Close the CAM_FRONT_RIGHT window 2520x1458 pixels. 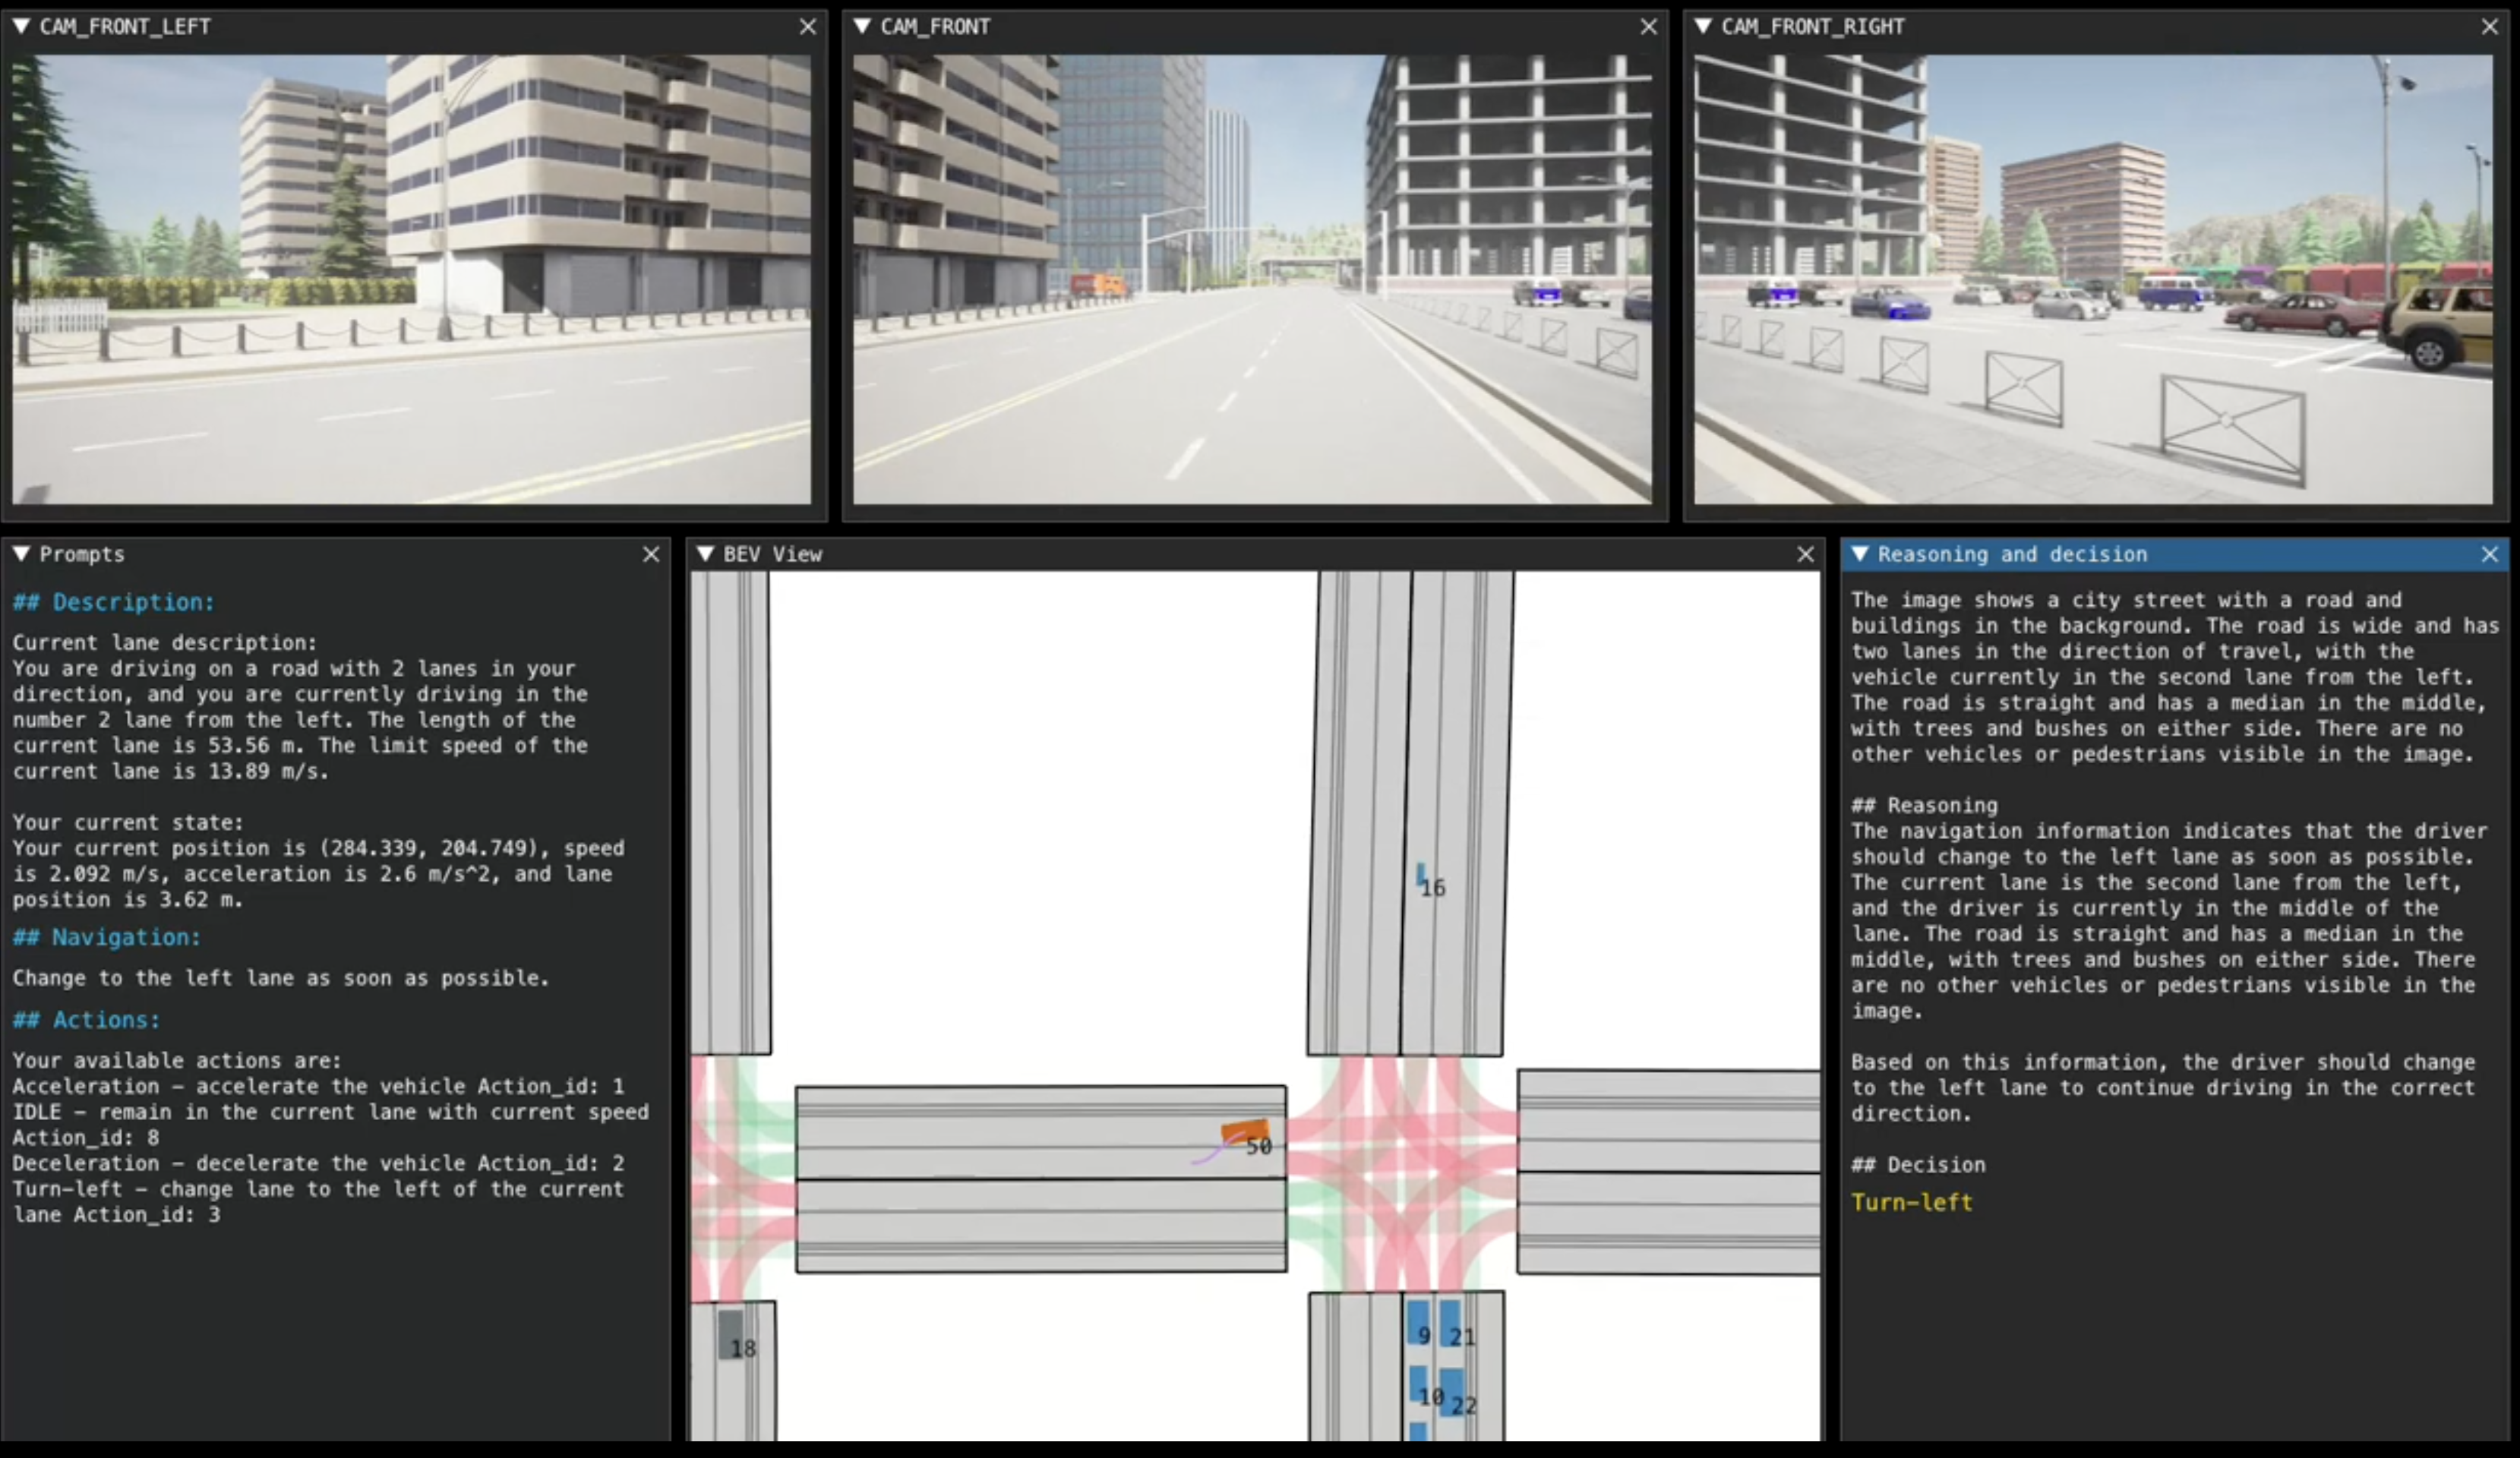(2490, 27)
